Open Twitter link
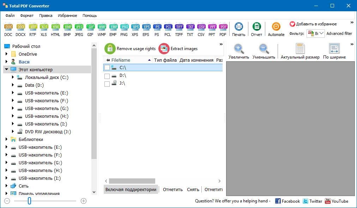 click(313, 201)
